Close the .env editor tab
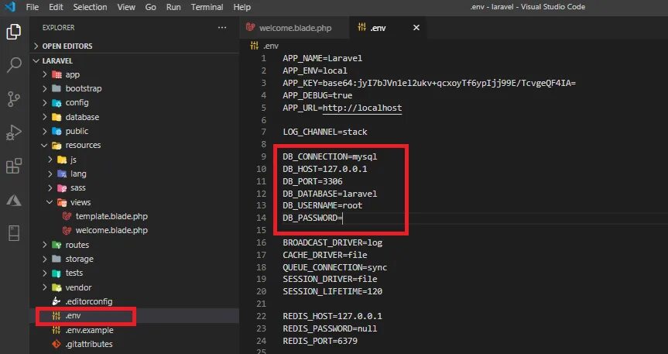This screenshot has width=668, height=354. 416,28
